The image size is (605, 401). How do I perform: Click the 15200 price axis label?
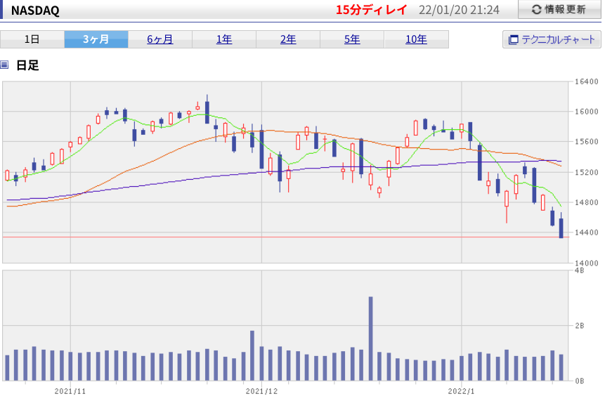point(587,172)
